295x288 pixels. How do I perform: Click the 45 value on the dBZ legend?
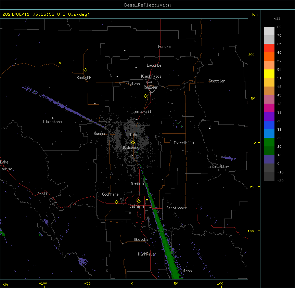point(279,95)
